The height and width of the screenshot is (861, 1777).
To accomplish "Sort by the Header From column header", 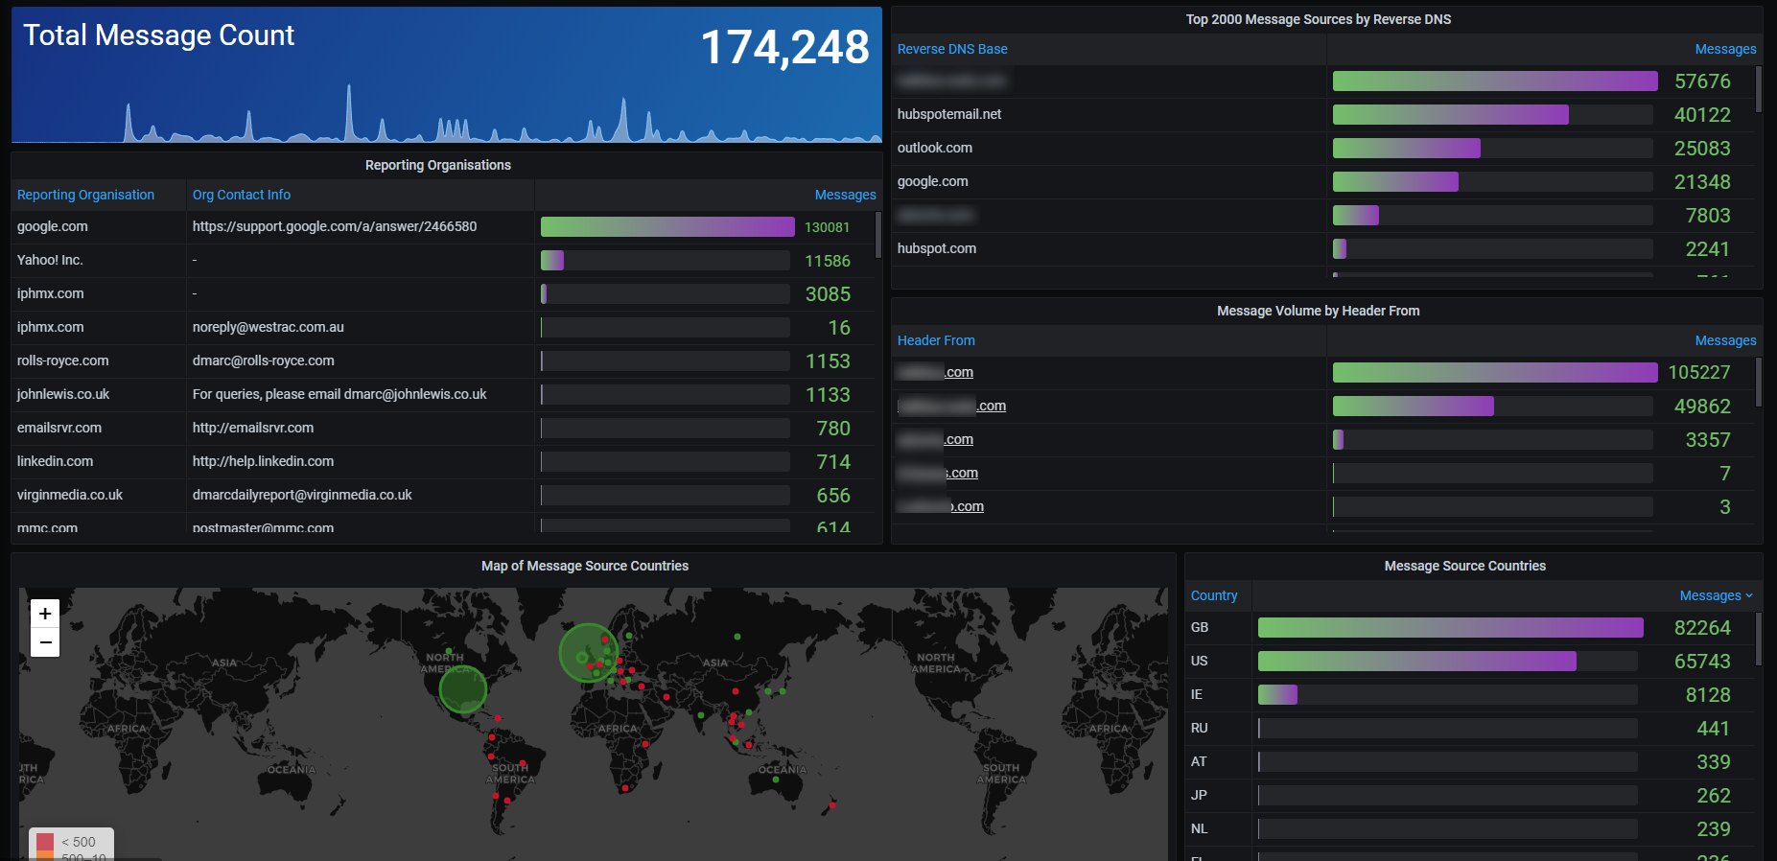I will 936,340.
